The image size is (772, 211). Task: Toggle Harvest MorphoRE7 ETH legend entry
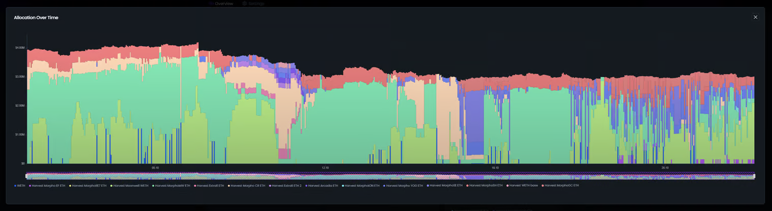point(89,186)
